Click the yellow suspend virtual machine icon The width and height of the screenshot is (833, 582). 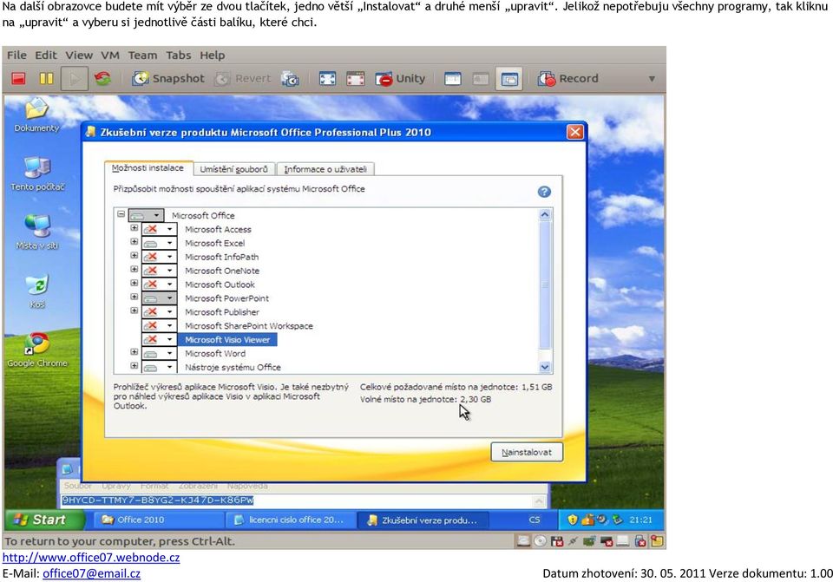(x=46, y=79)
